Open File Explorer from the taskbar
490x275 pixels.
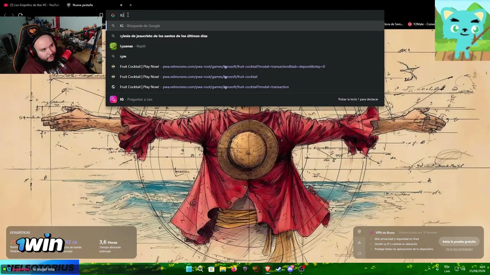click(x=222, y=269)
